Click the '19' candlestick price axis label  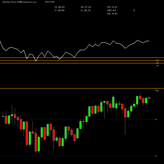click(156, 156)
